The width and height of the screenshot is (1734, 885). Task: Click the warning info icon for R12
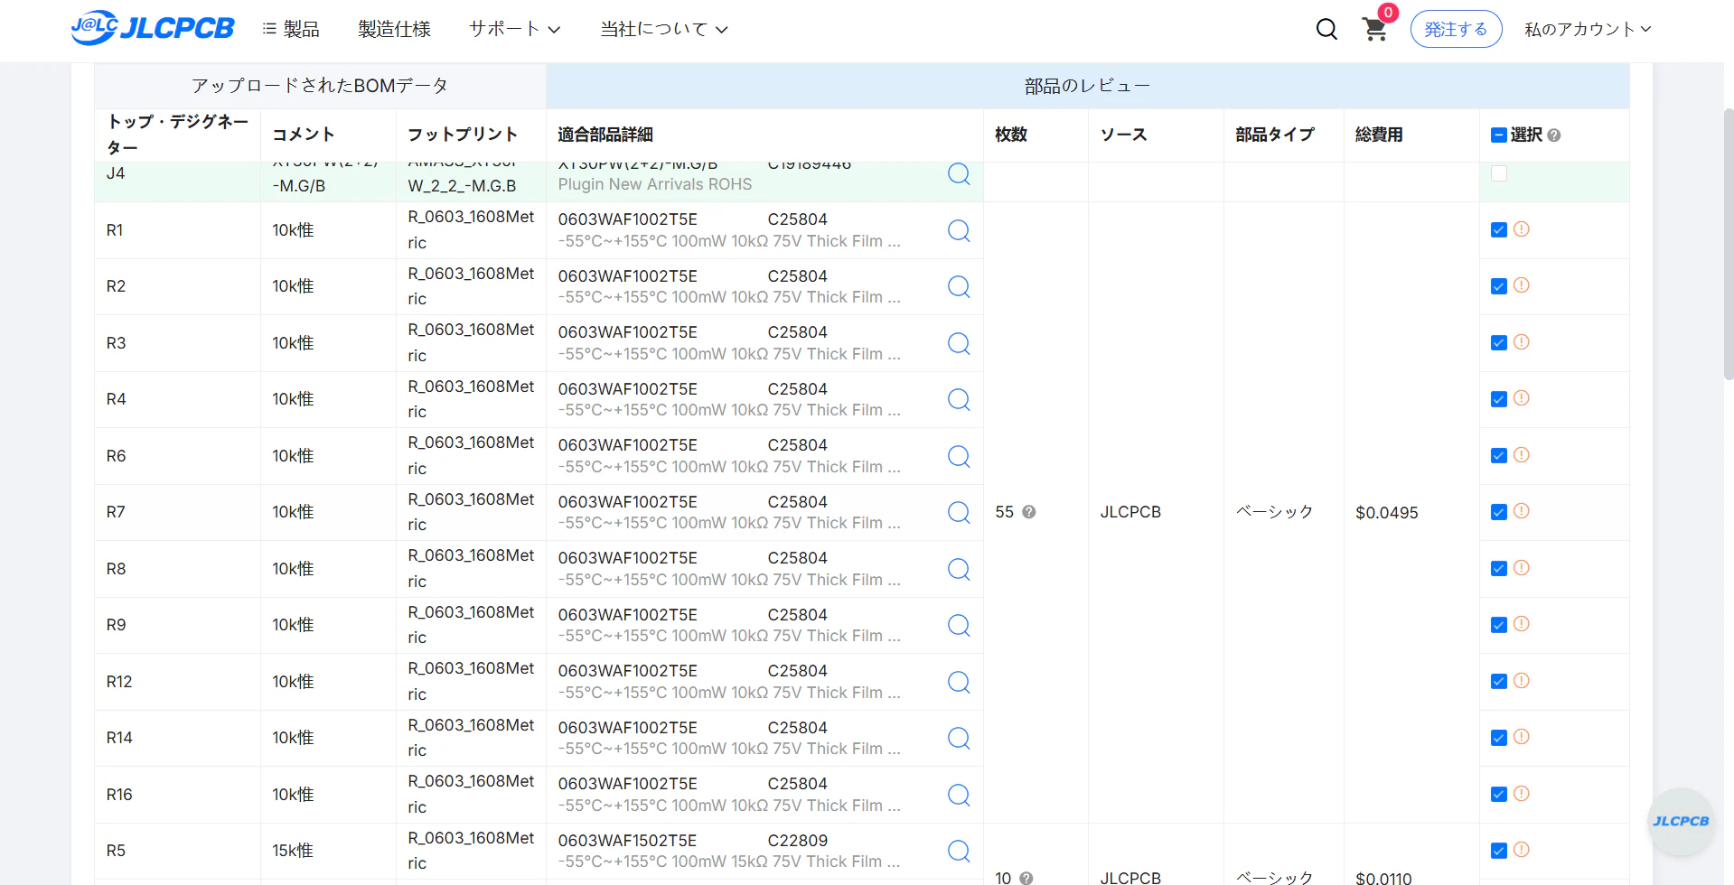tap(1522, 681)
